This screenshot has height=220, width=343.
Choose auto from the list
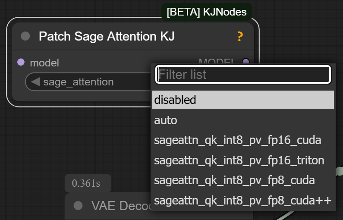[243, 120]
